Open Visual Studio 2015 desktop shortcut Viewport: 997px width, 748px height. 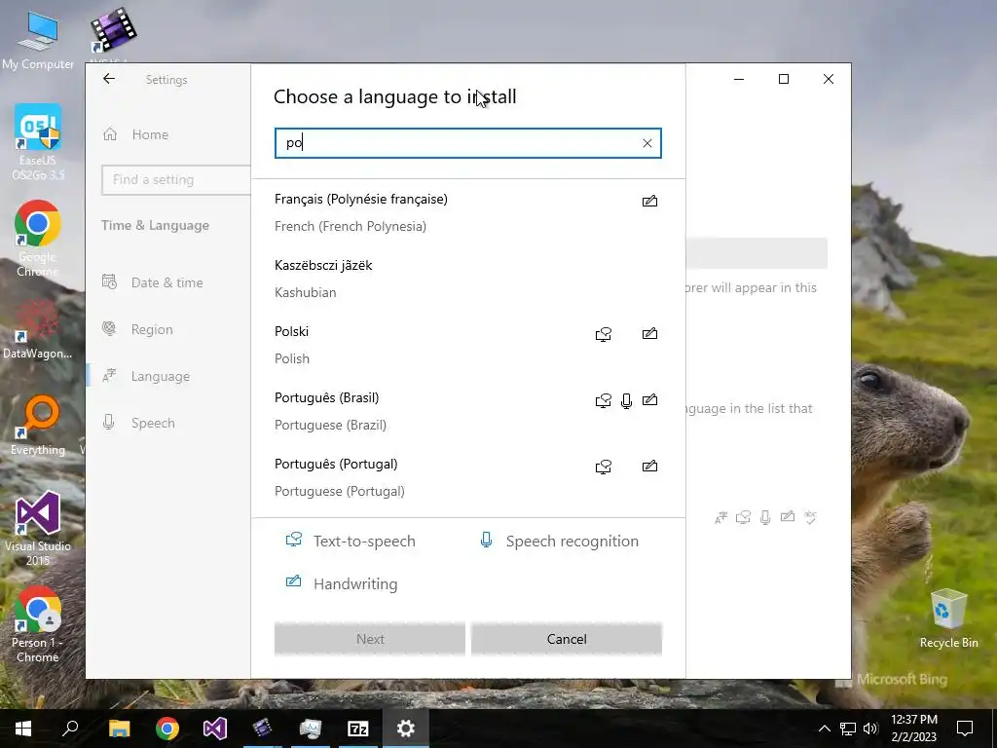[38, 528]
